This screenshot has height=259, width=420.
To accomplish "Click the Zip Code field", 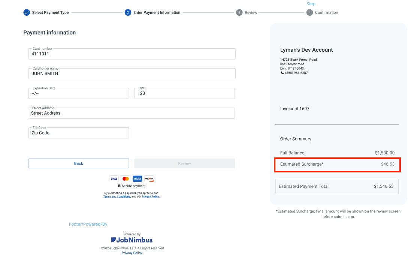I will [78, 133].
